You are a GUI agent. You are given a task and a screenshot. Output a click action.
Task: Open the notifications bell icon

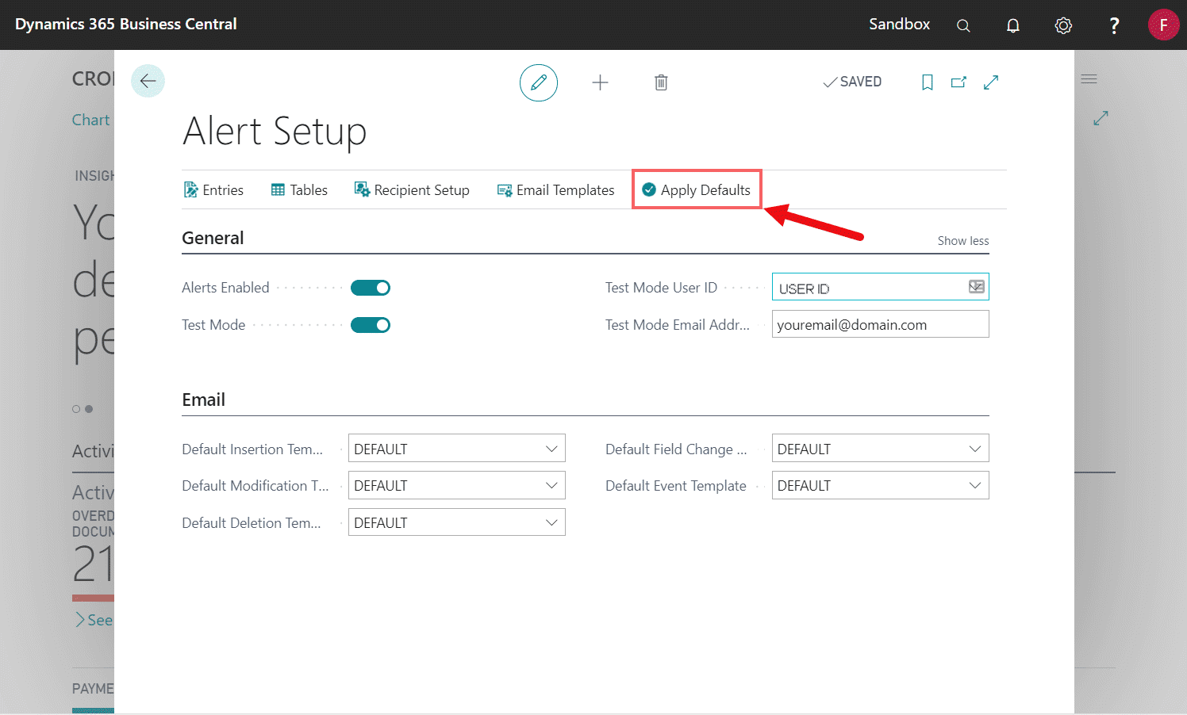coord(1013,25)
